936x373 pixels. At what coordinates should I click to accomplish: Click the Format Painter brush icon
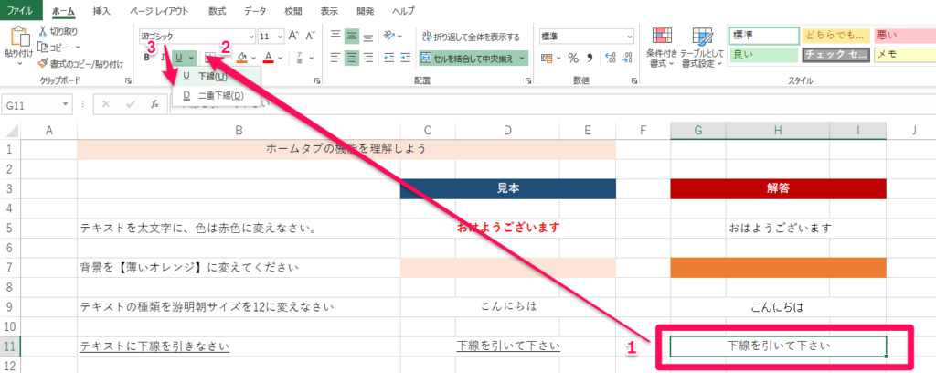[44, 63]
